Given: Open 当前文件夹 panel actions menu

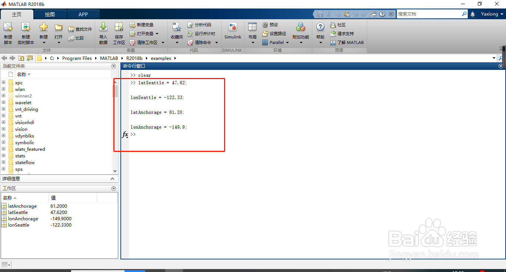Looking at the screenshot, I should tap(114, 66).
